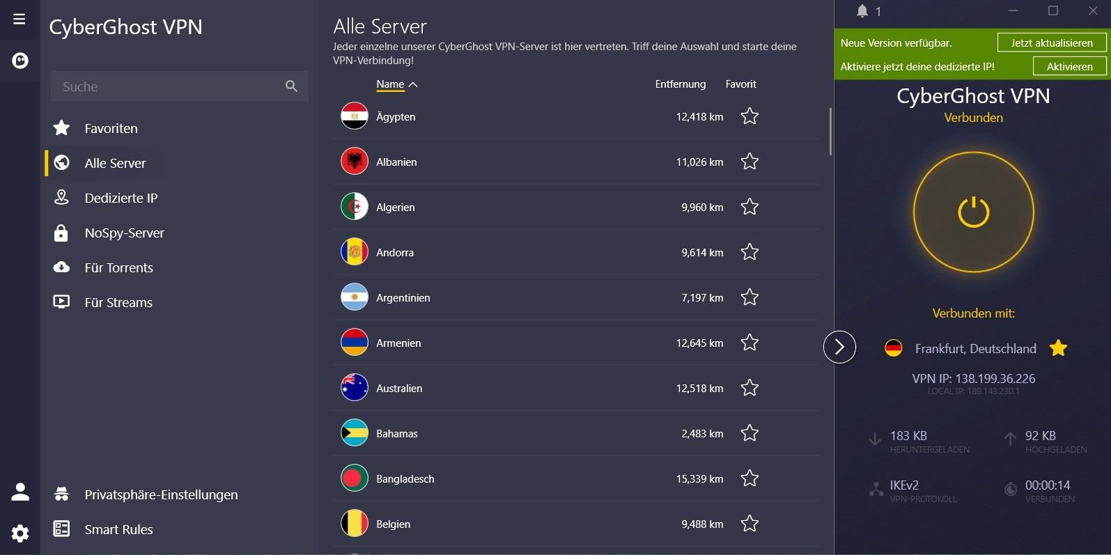Click the Aktivieren button
1111x555 pixels.
pos(1069,66)
